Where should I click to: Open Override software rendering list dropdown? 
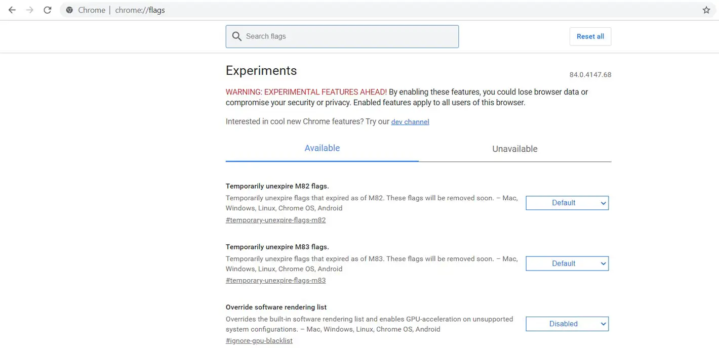click(567, 324)
